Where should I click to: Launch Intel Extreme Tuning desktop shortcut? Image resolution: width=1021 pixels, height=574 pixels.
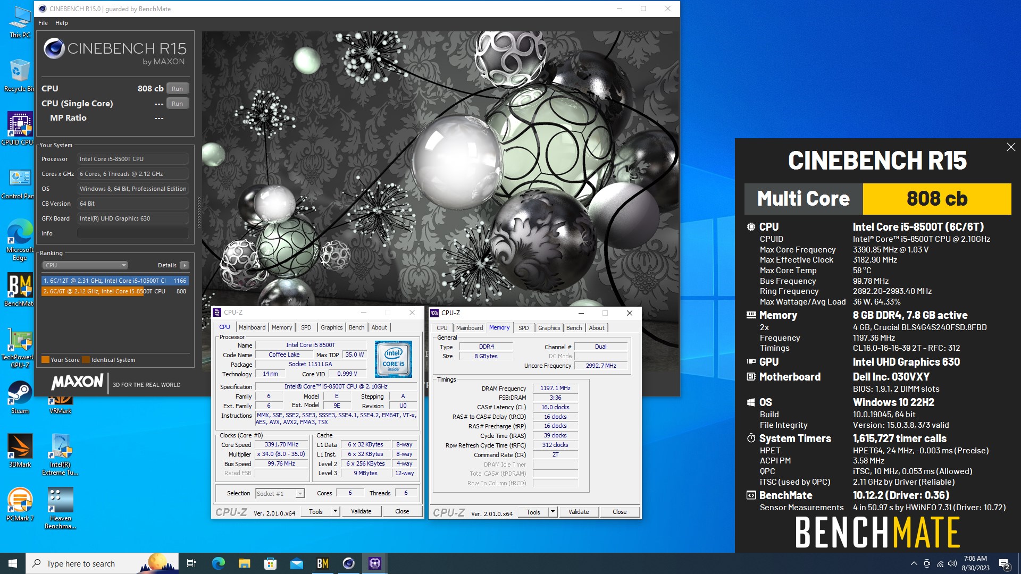(60, 455)
